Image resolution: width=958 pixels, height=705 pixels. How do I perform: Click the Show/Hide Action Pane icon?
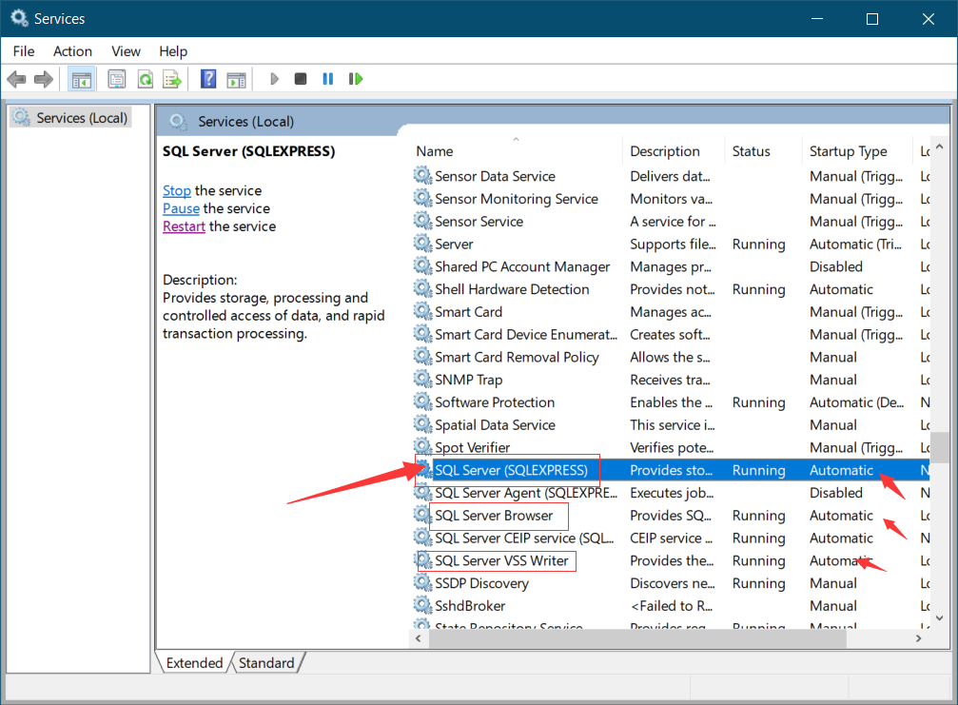(x=235, y=78)
